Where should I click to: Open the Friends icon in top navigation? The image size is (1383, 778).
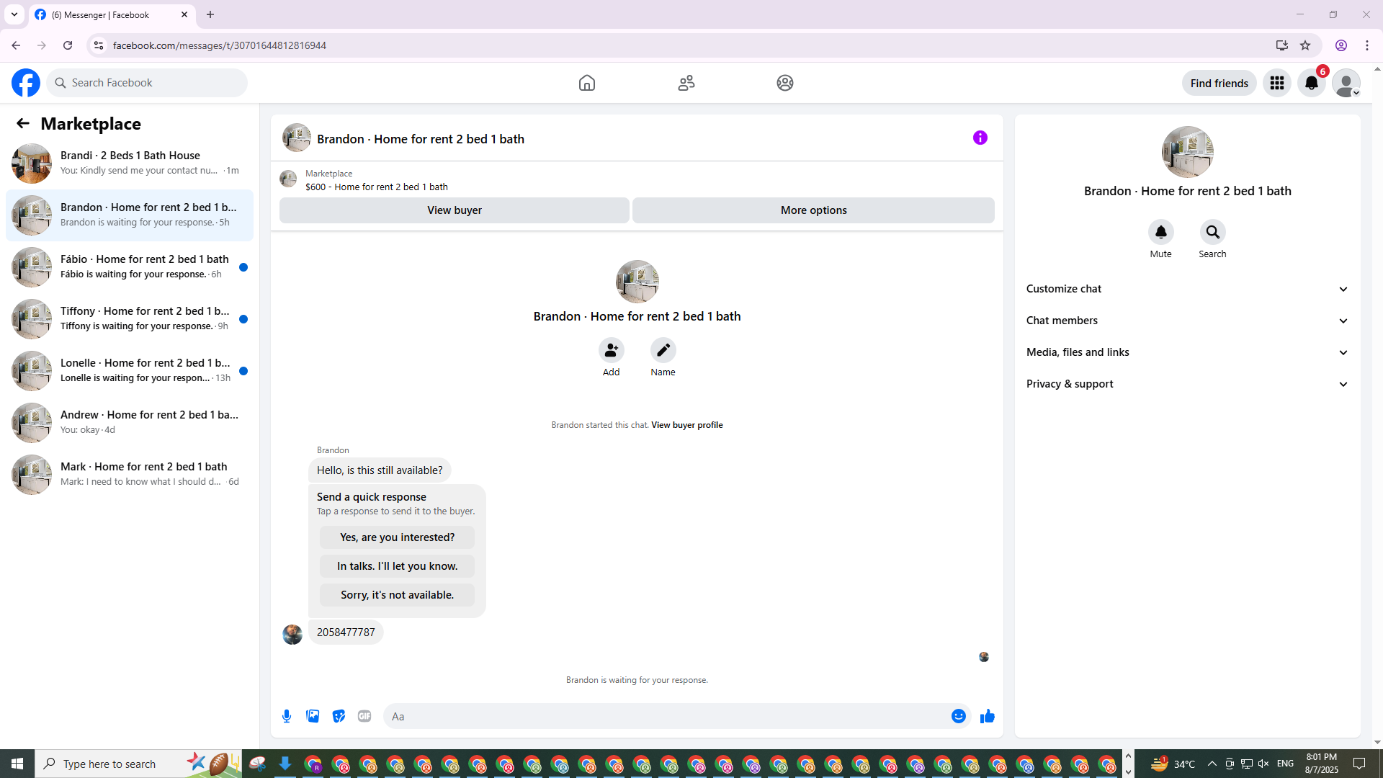coord(686,83)
